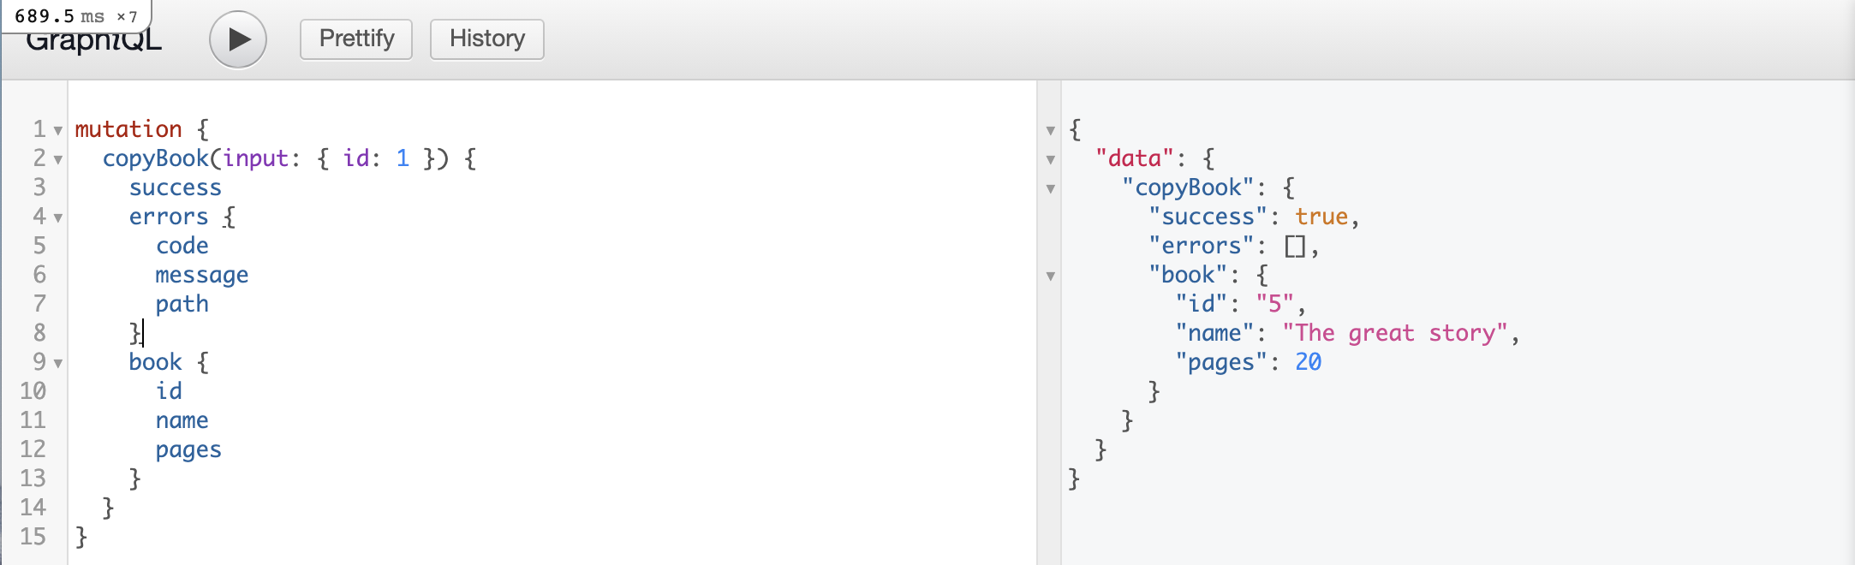
Task: Click the Execute Query play button
Action: pos(238,39)
